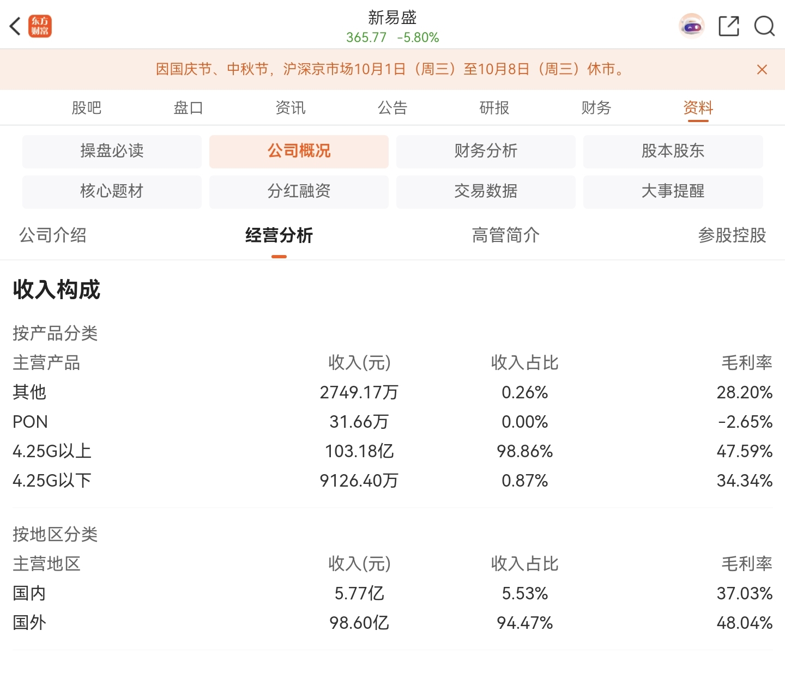Screen dimensions: 785x685
Task: Tap the revenue value 31.66万
Action: click(x=359, y=422)
